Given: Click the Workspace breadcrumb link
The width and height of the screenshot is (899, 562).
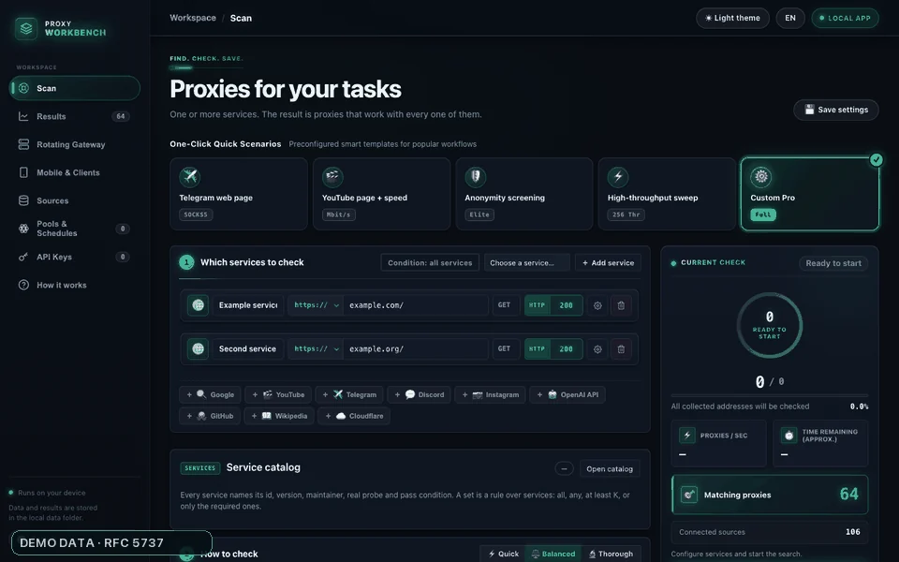Looking at the screenshot, I should (193, 18).
